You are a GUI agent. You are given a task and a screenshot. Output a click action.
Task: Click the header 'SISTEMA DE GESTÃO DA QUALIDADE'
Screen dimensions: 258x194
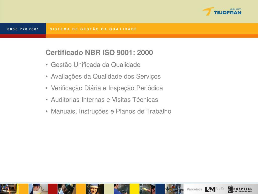coord(93,29)
